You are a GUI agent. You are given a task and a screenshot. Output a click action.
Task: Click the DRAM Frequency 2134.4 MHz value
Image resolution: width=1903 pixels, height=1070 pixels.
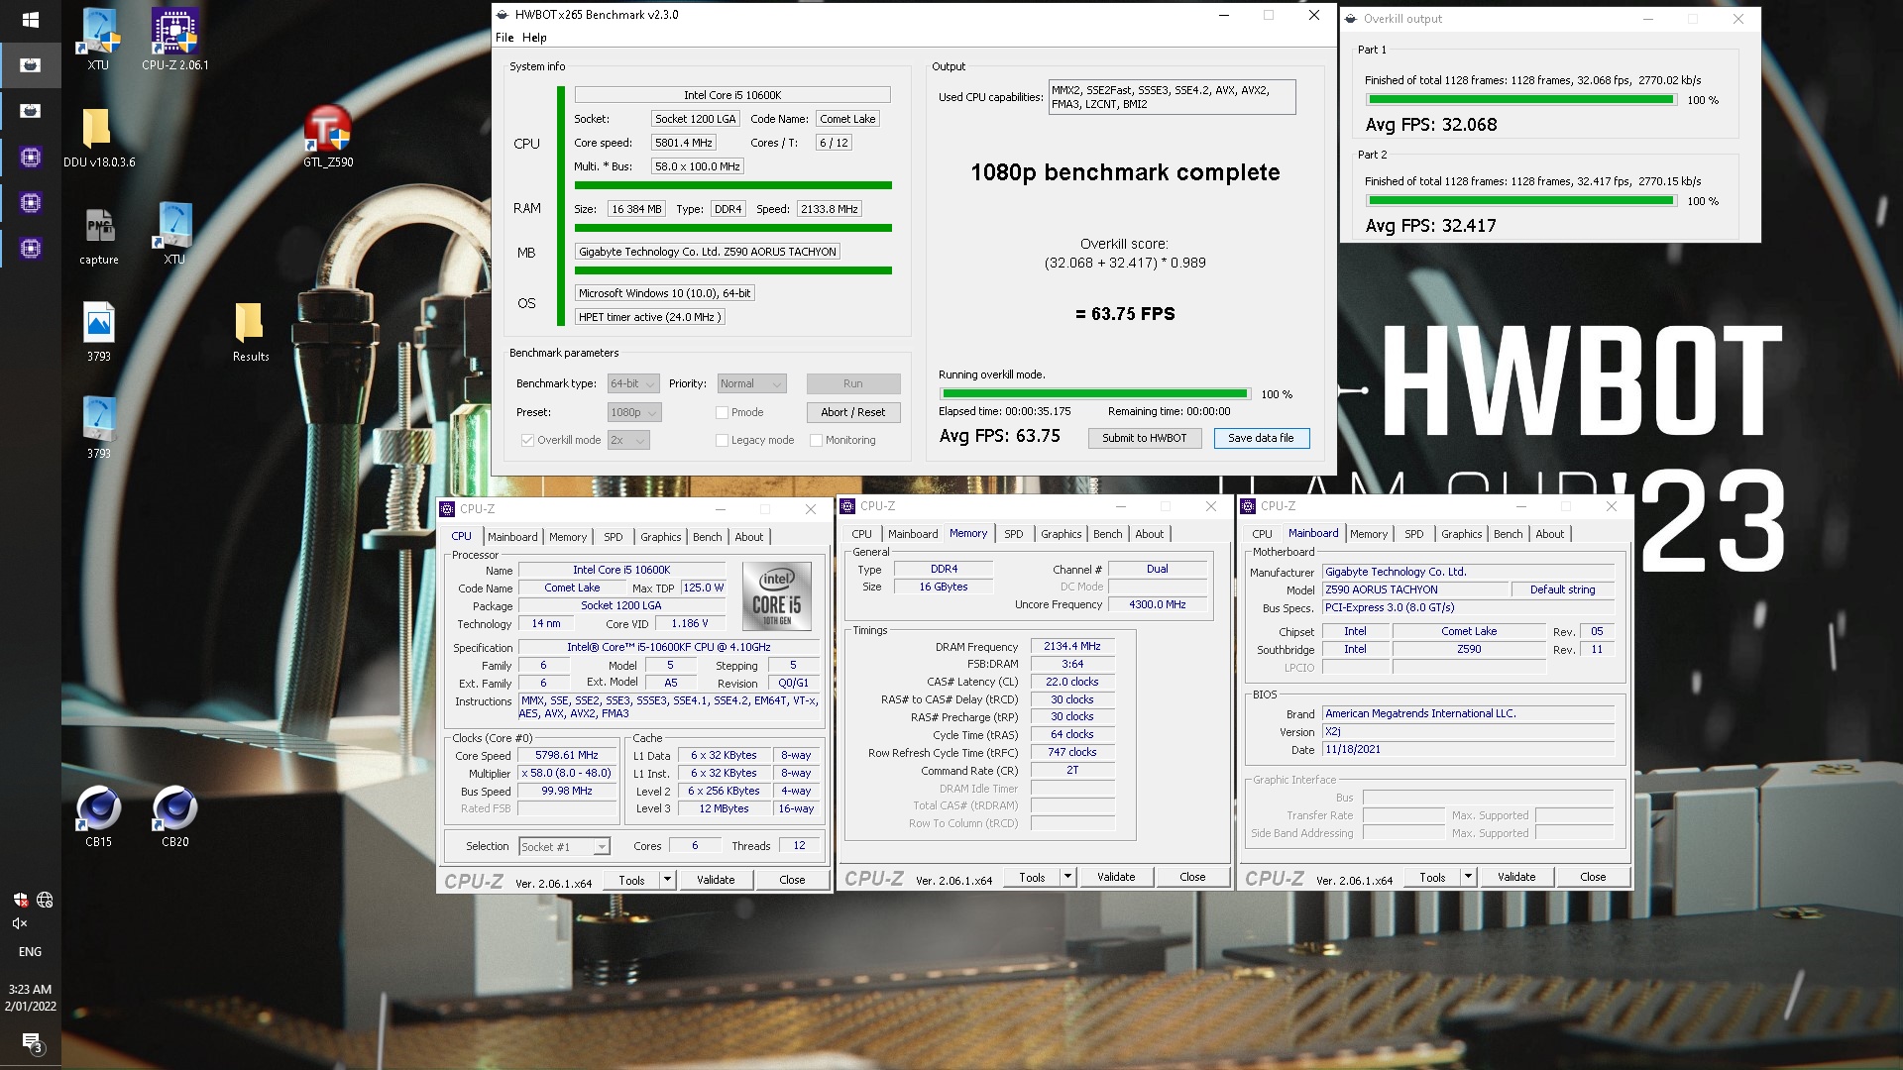tap(1072, 646)
